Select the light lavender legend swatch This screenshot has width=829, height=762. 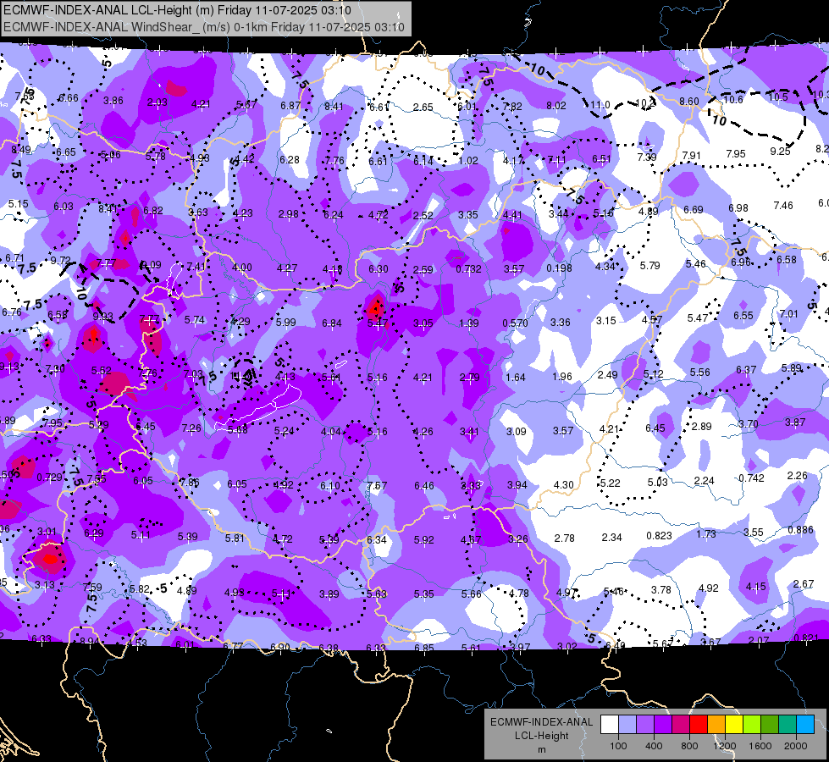627,724
